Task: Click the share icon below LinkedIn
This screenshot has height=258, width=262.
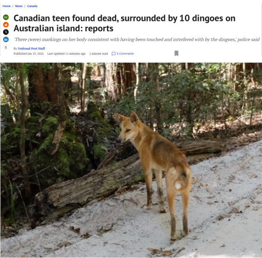Action: tap(6, 47)
